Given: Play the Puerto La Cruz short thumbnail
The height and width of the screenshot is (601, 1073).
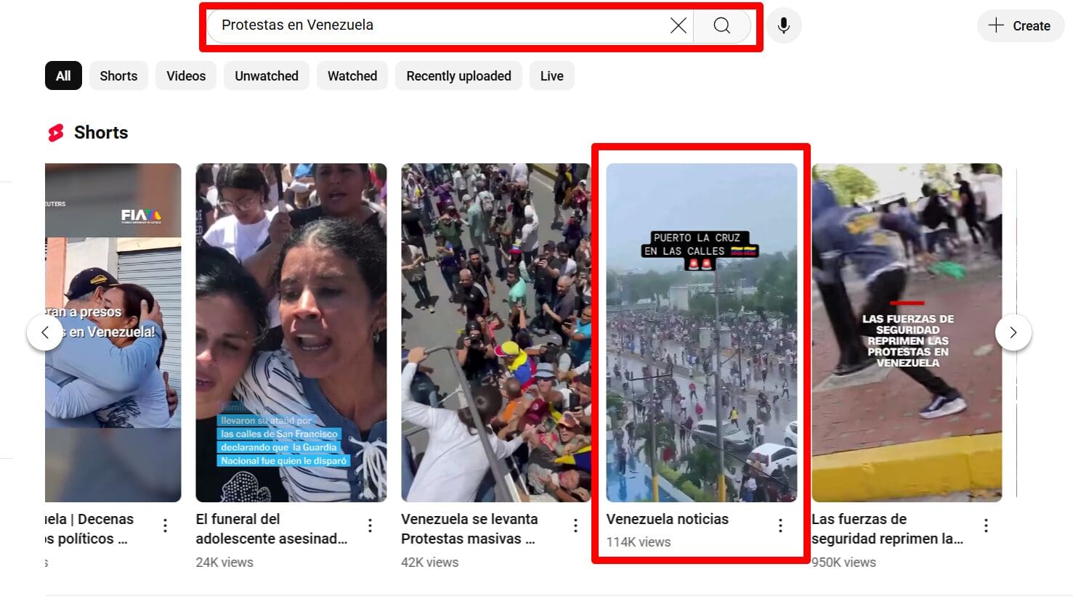Looking at the screenshot, I should pyautogui.click(x=701, y=332).
